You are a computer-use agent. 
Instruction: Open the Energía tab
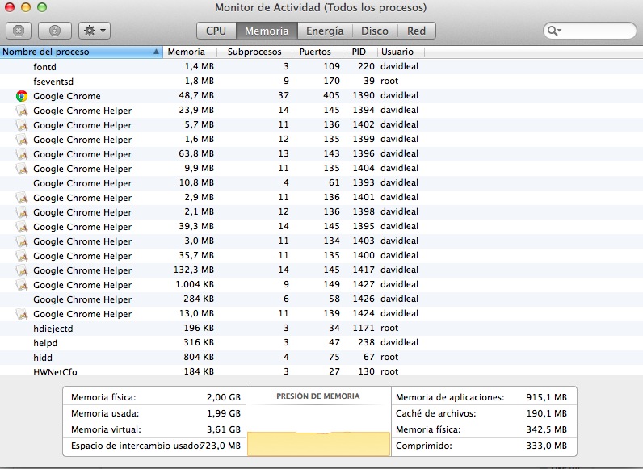[x=325, y=31]
